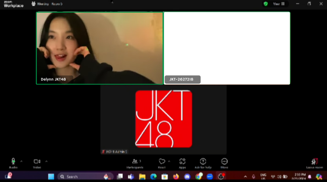Open the OBS recording icon in the taskbar
327x182 pixels.
click(221, 177)
